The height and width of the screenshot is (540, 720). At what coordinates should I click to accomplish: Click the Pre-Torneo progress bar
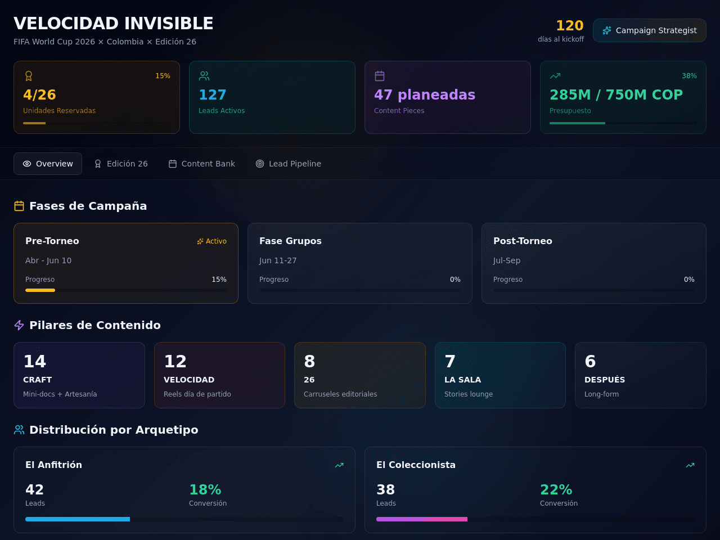[126, 290]
